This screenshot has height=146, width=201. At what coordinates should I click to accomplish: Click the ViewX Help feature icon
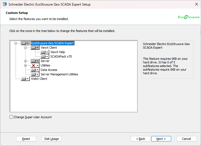pos(44,52)
